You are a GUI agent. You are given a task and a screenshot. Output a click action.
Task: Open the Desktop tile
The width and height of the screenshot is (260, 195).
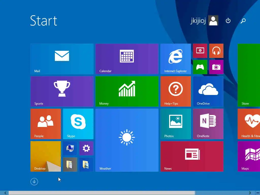pos(46,156)
